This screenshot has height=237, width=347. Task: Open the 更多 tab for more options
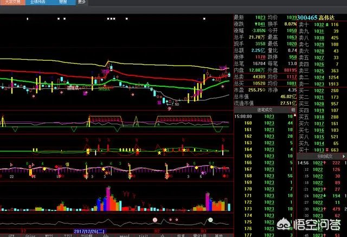(x=82, y=2)
